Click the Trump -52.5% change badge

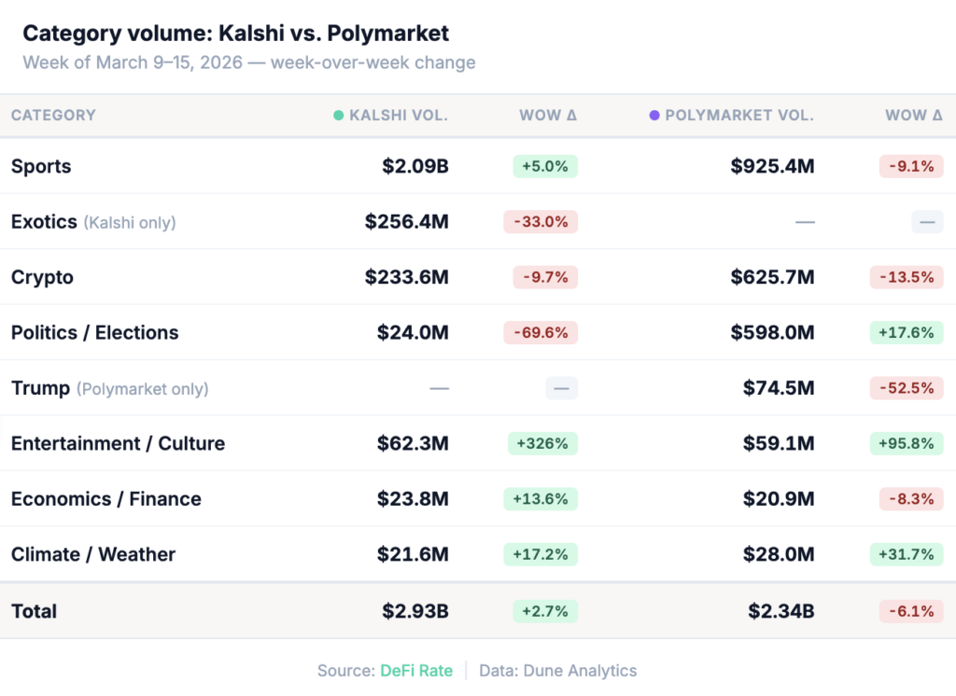click(x=907, y=388)
